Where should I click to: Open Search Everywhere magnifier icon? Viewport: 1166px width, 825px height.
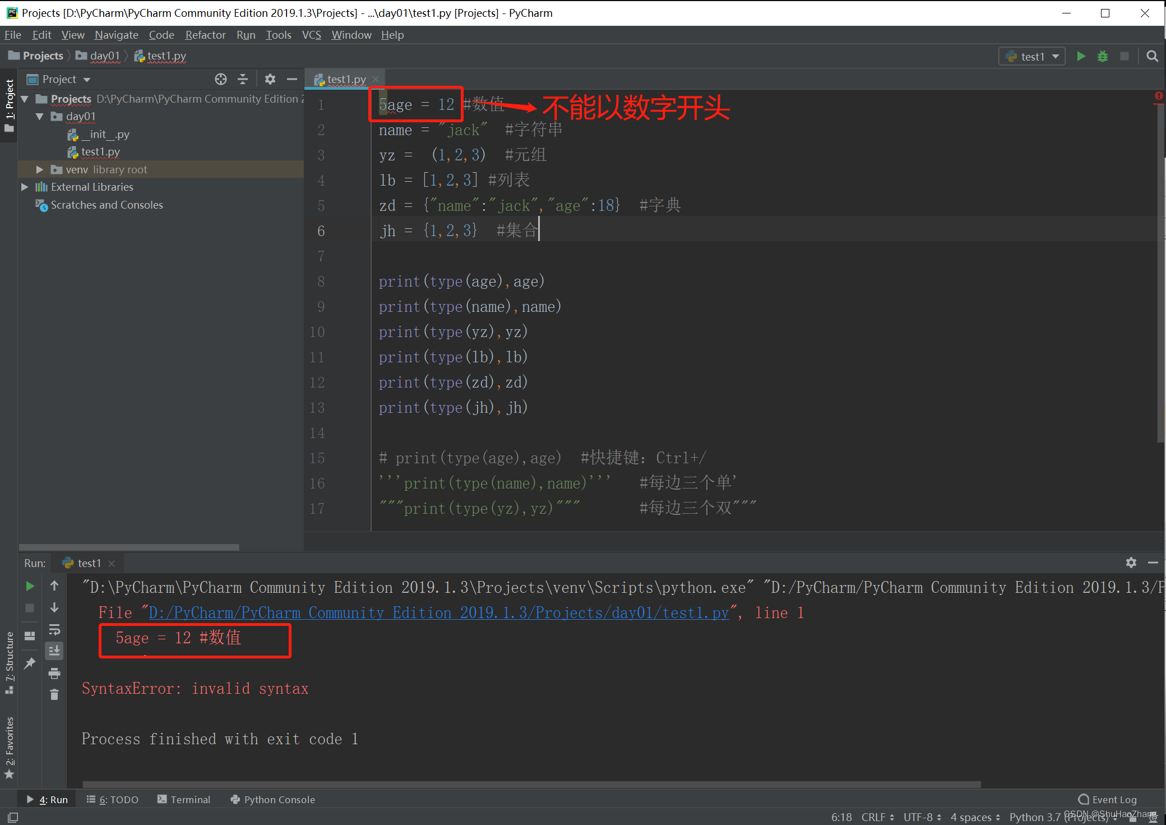point(1152,56)
